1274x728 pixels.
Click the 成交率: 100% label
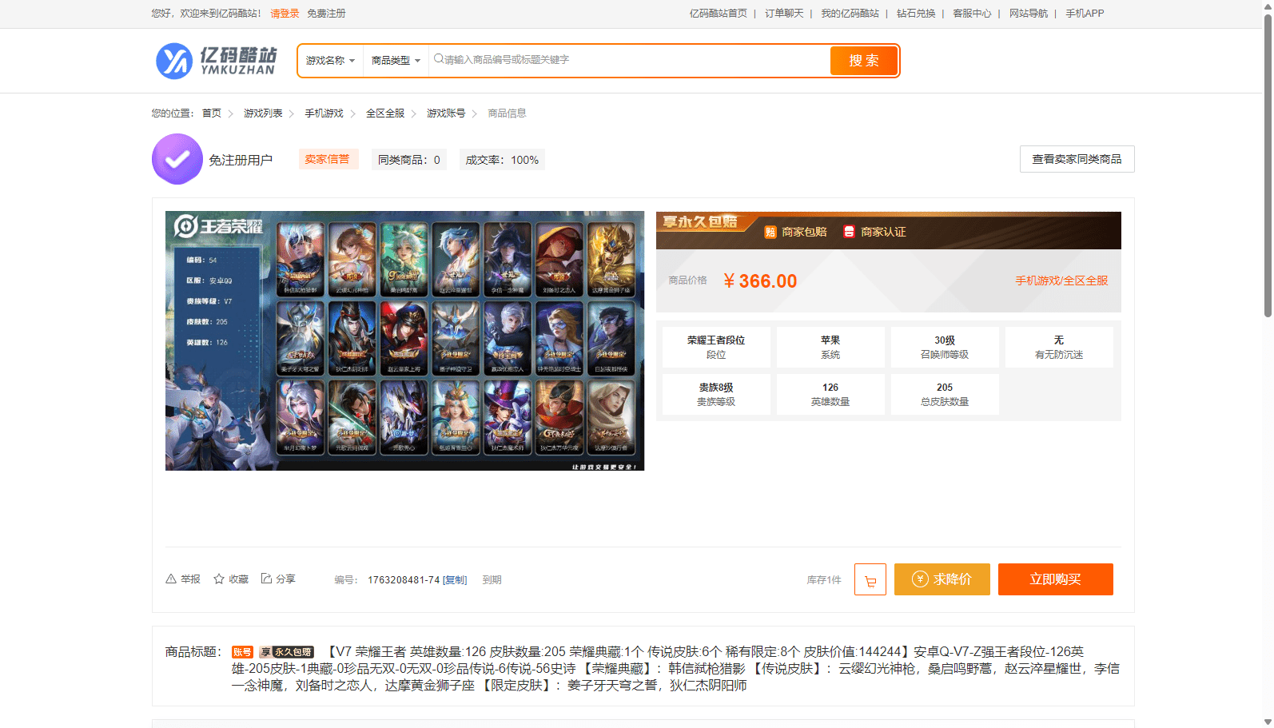pyautogui.click(x=502, y=160)
